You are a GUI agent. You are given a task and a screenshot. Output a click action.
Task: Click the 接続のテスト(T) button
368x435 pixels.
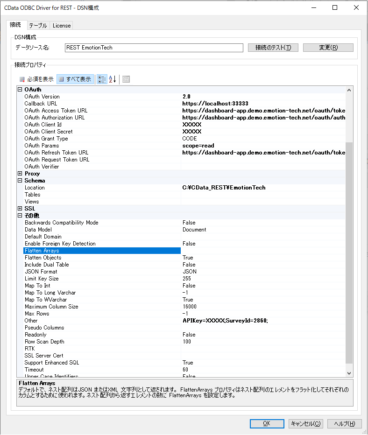click(273, 48)
